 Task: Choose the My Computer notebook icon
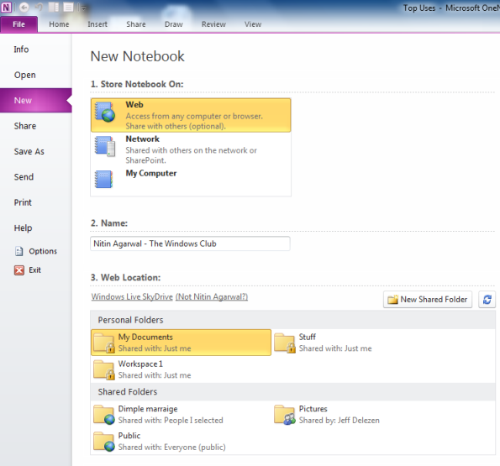point(104,180)
